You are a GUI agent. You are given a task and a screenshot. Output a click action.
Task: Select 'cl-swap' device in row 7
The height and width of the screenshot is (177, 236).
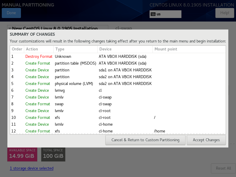[x=105, y=97]
